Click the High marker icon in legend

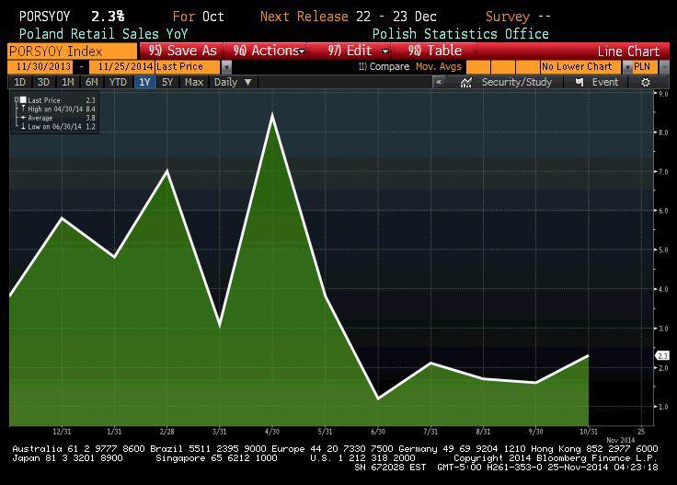click(x=22, y=109)
